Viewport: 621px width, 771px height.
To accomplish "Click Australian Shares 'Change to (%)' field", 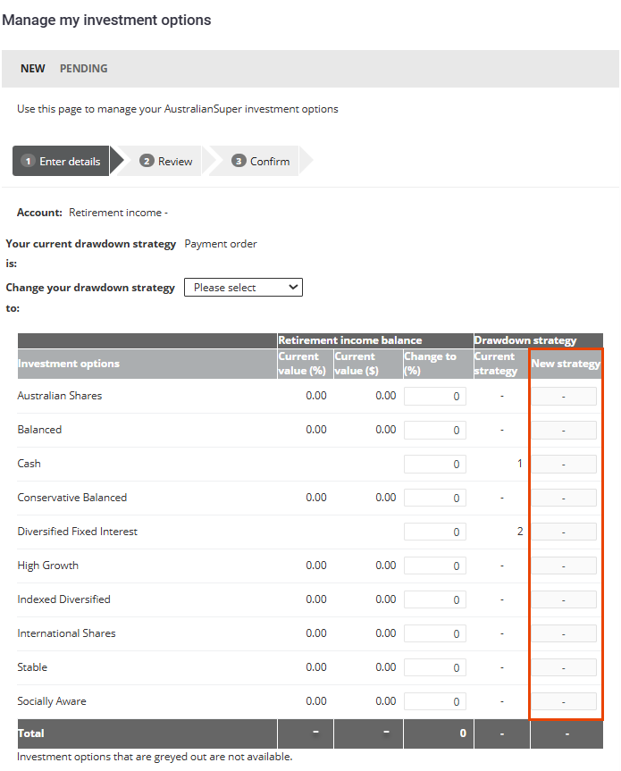I will (x=435, y=397).
